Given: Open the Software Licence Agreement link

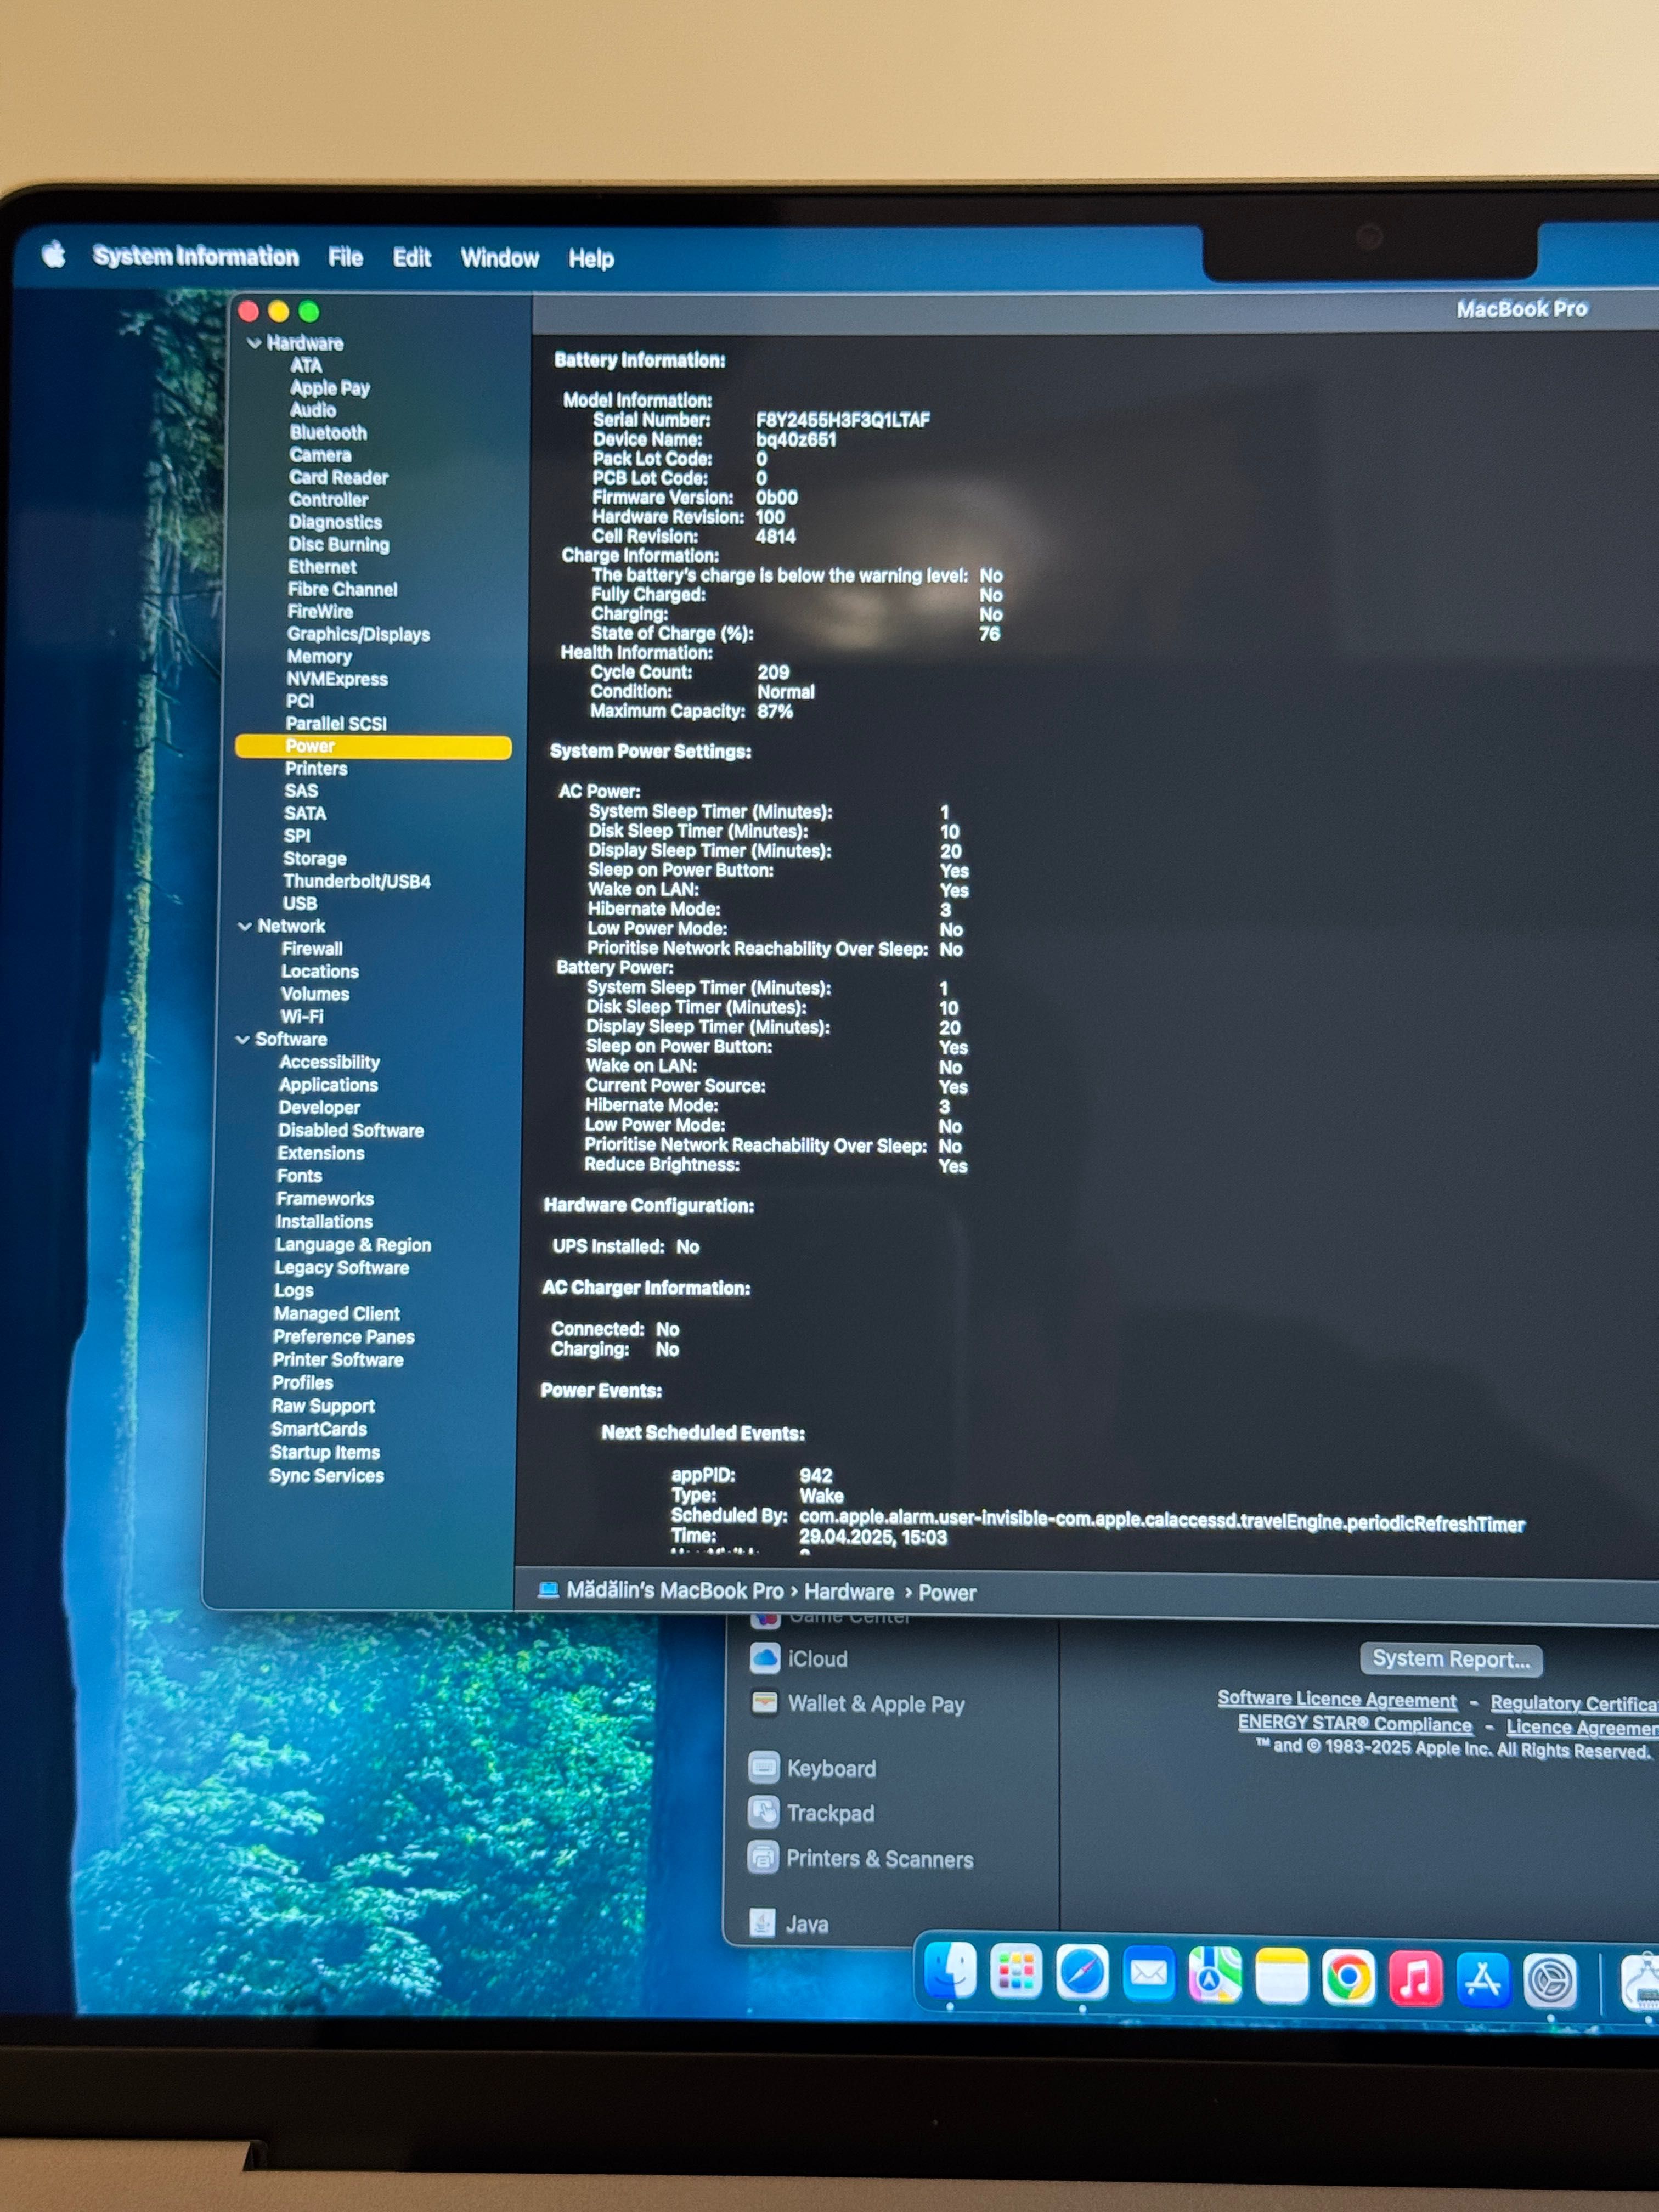Looking at the screenshot, I should tap(1336, 1699).
